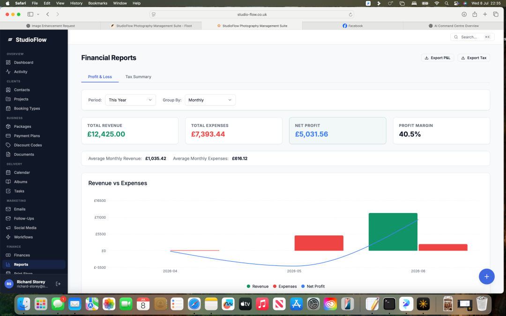
Task: Click the red Expenses bar for 2026-05
Action: tap(319, 243)
